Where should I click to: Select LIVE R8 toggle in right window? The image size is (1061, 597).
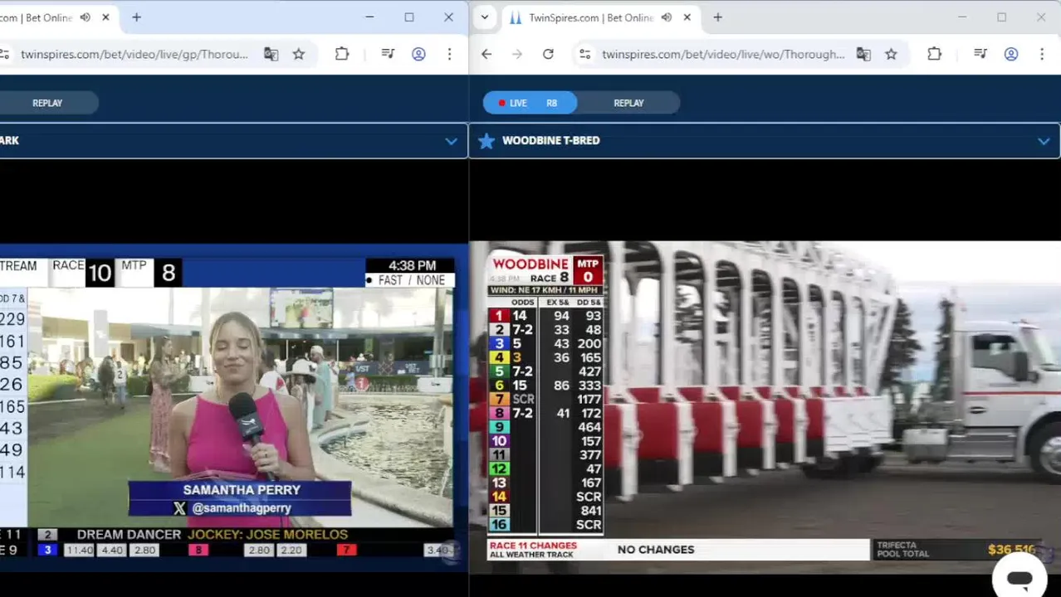pyautogui.click(x=530, y=103)
